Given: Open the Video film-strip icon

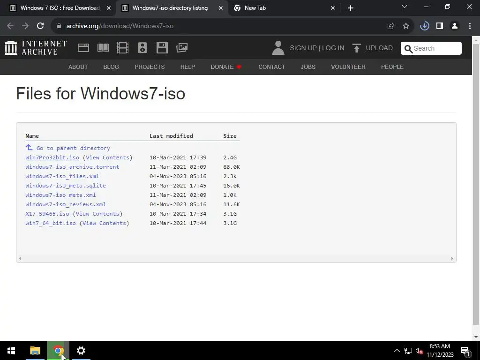Looking at the screenshot, I should click(x=123, y=48).
